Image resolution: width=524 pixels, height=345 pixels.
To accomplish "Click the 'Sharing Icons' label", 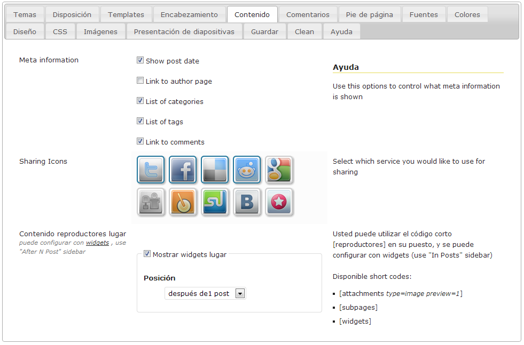I will (43, 162).
